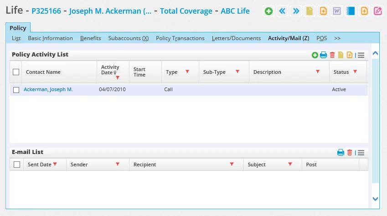Click the pink edit pencil icon
Screen dimensions: 387x216
coord(378,11)
